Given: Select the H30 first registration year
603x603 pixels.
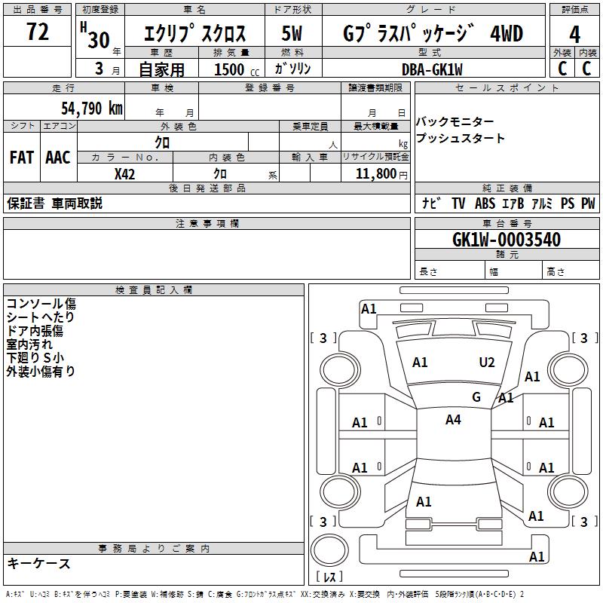Looking at the screenshot, I should [96, 36].
